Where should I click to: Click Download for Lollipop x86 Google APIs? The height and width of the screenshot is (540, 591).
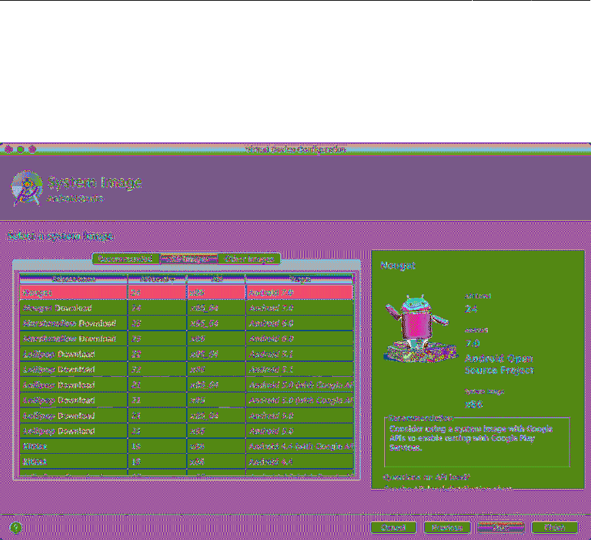point(77,400)
